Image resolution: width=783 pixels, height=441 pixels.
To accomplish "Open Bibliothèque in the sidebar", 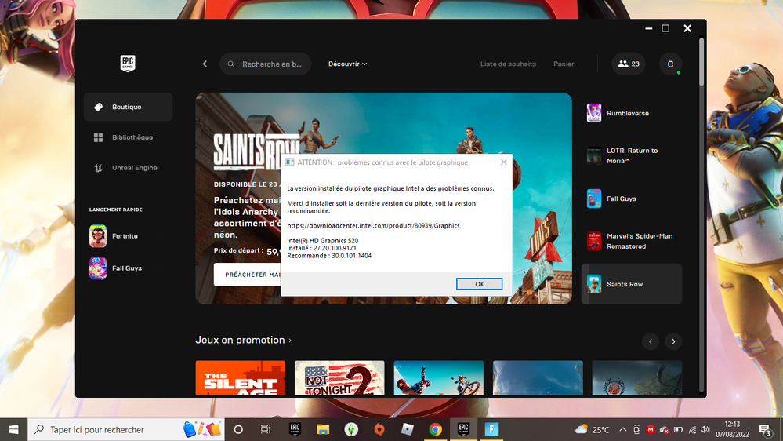I will tap(128, 137).
